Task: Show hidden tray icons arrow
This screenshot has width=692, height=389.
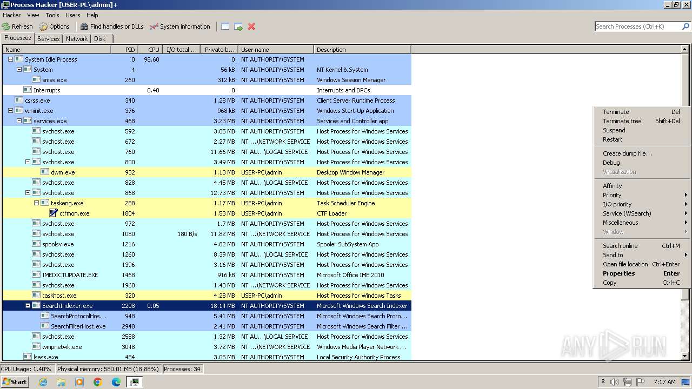Action: point(603,382)
